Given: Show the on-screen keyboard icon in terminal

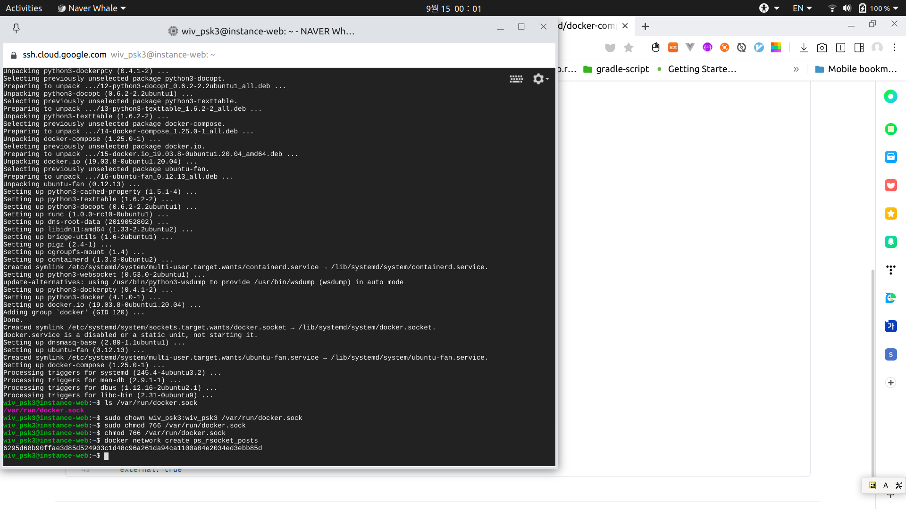Looking at the screenshot, I should click(x=516, y=79).
